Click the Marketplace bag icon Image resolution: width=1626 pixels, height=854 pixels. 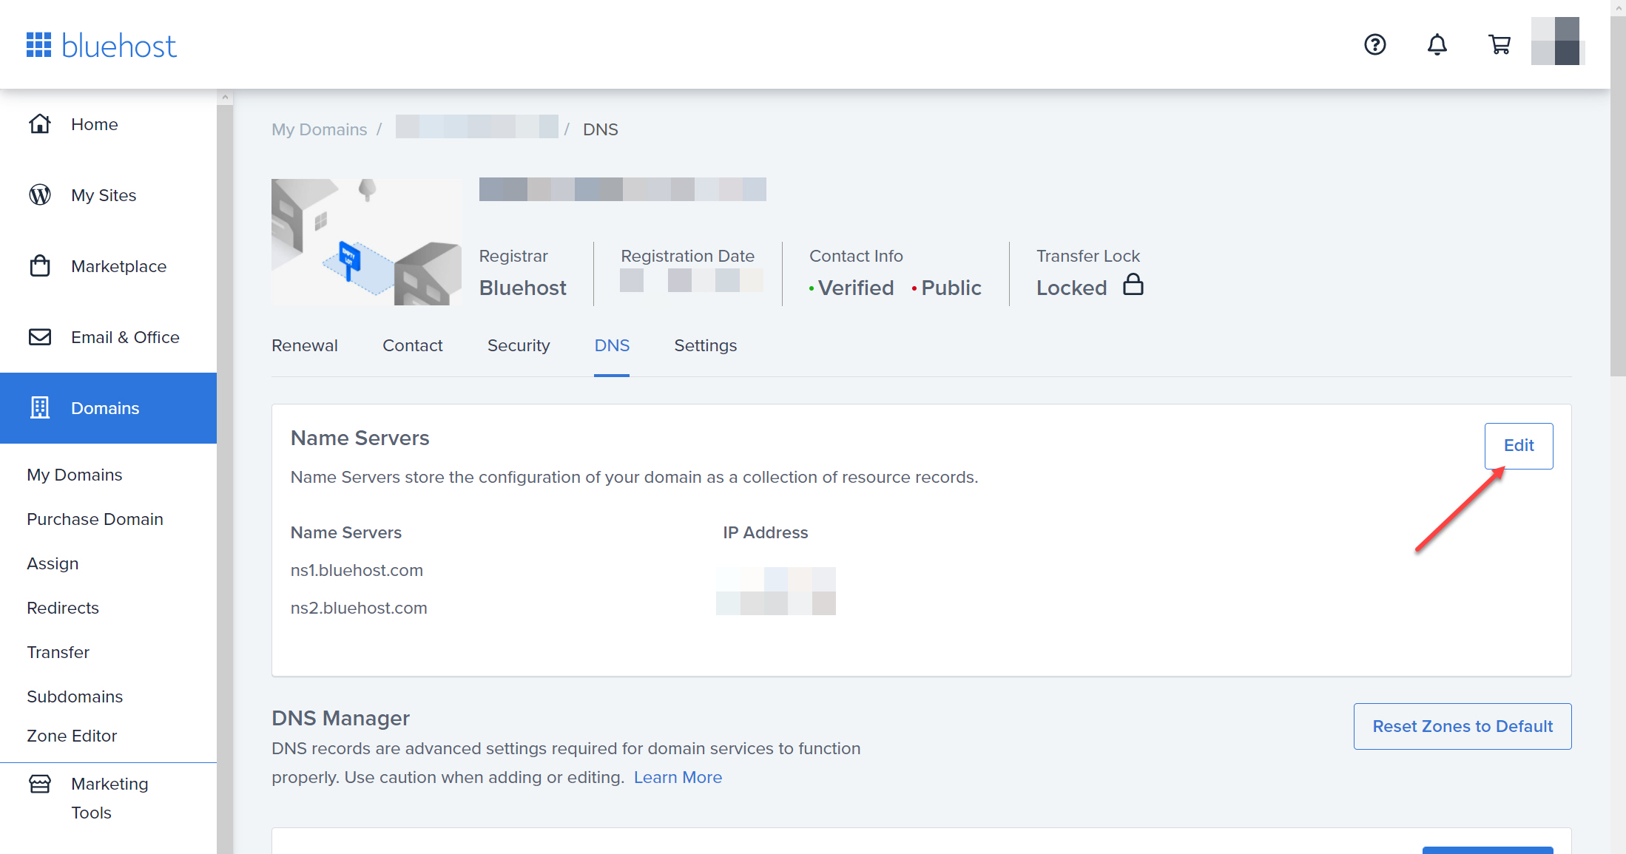pyautogui.click(x=40, y=266)
